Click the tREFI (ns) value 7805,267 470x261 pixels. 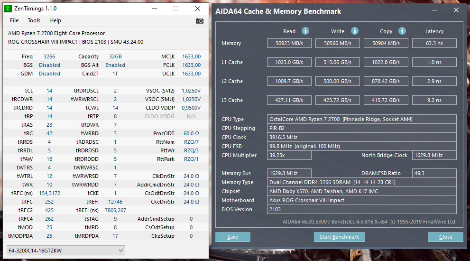pos(115,210)
